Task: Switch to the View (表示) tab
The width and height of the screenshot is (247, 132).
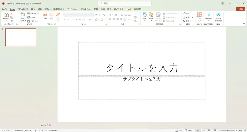Action: tap(109, 9)
